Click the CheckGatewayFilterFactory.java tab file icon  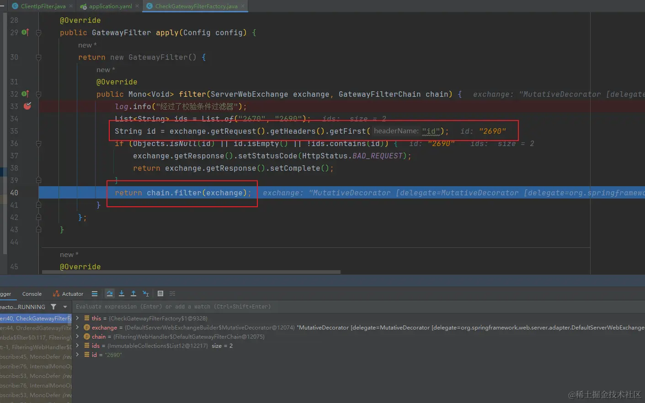149,6
